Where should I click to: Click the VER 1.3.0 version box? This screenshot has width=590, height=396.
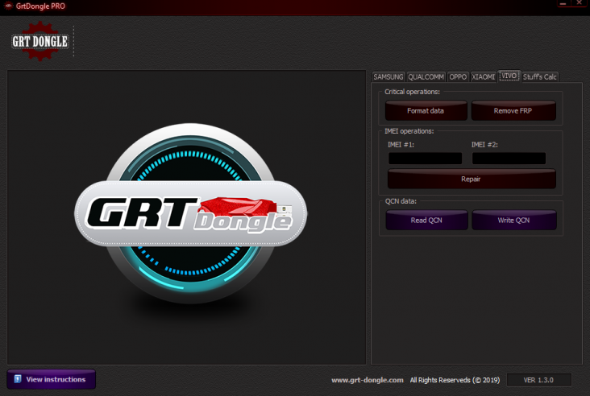(x=539, y=380)
